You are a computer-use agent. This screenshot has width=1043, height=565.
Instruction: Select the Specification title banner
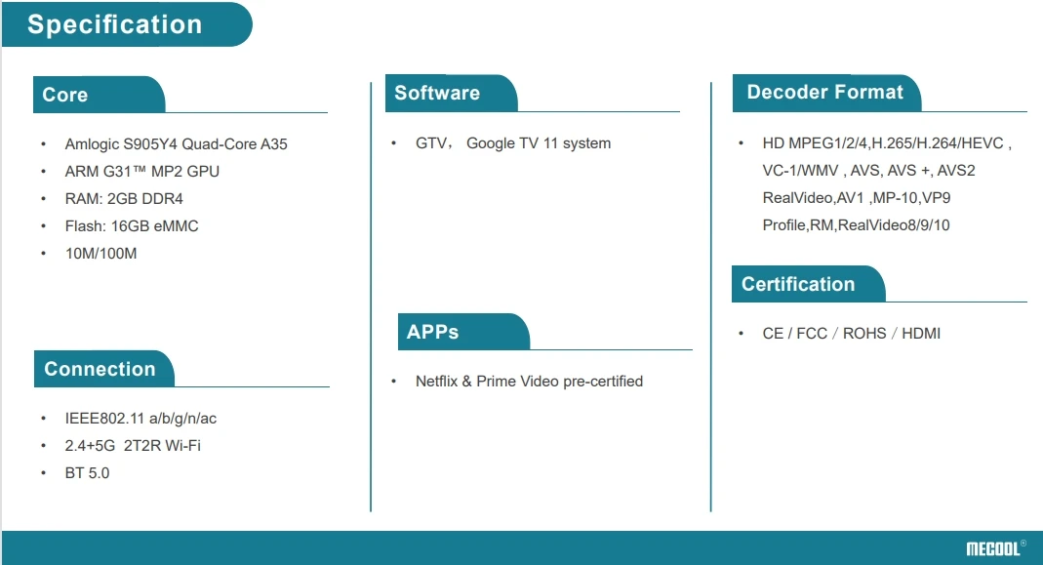point(115,24)
